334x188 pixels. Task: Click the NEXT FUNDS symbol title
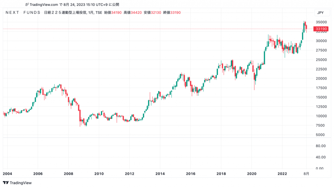[x=23, y=13]
